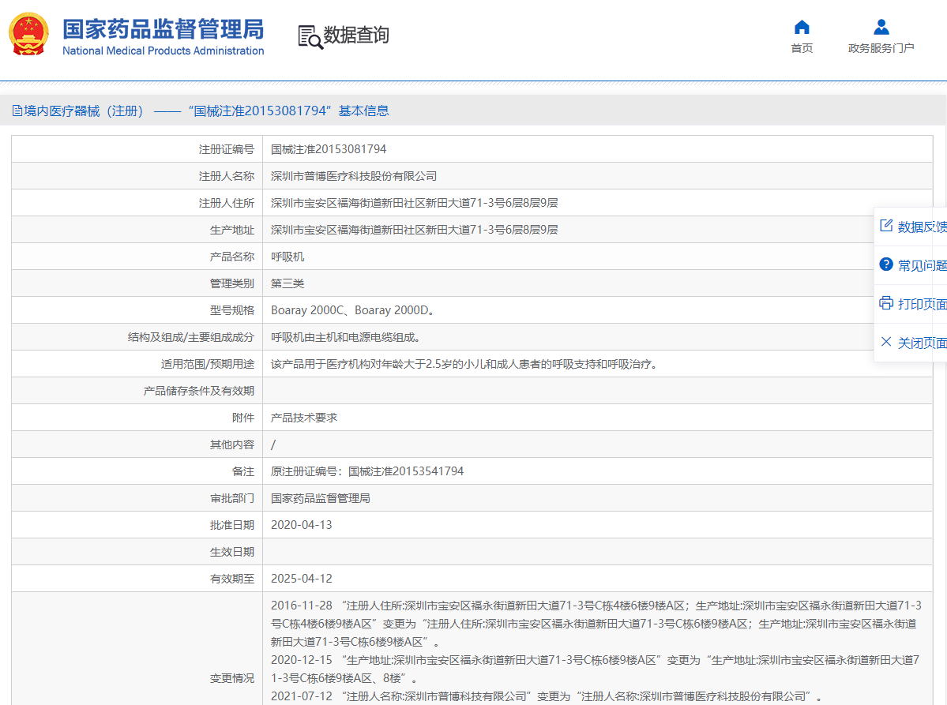Click 产品储存条件及有效期 label
Screen dimensions: 947x705
tap(199, 391)
